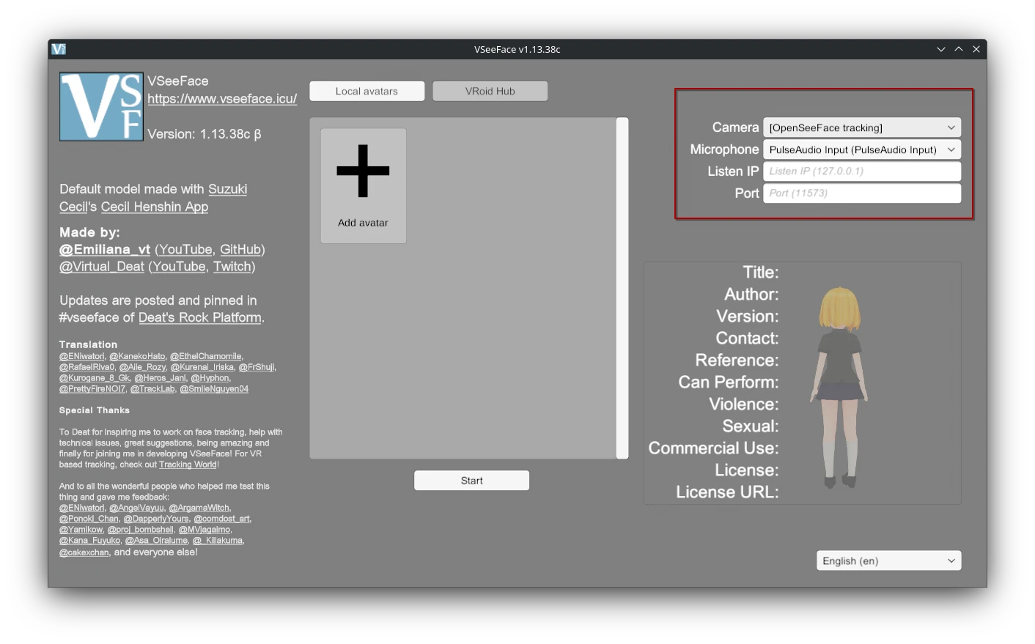This screenshot has width=1035, height=644.
Task: Click the default avatar model preview
Action: 840,386
